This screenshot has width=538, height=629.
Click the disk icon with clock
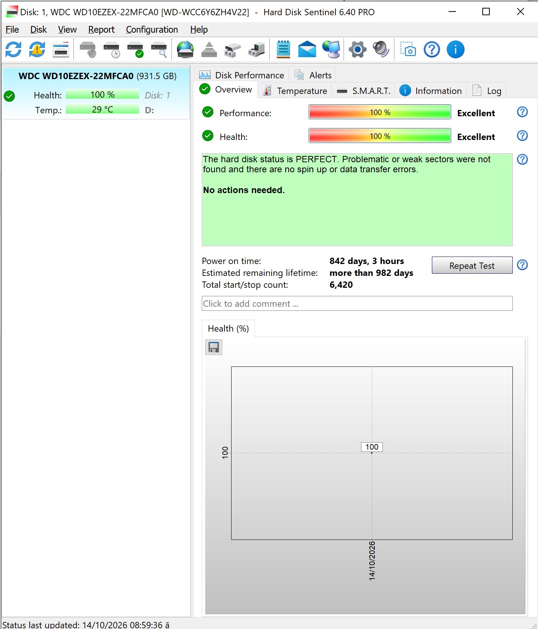tap(112, 49)
